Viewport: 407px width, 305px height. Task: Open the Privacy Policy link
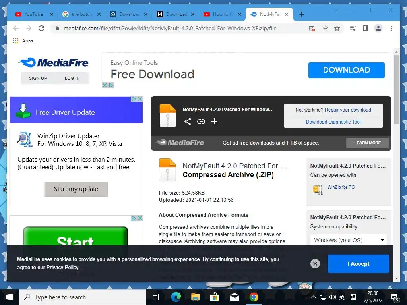tap(62, 267)
